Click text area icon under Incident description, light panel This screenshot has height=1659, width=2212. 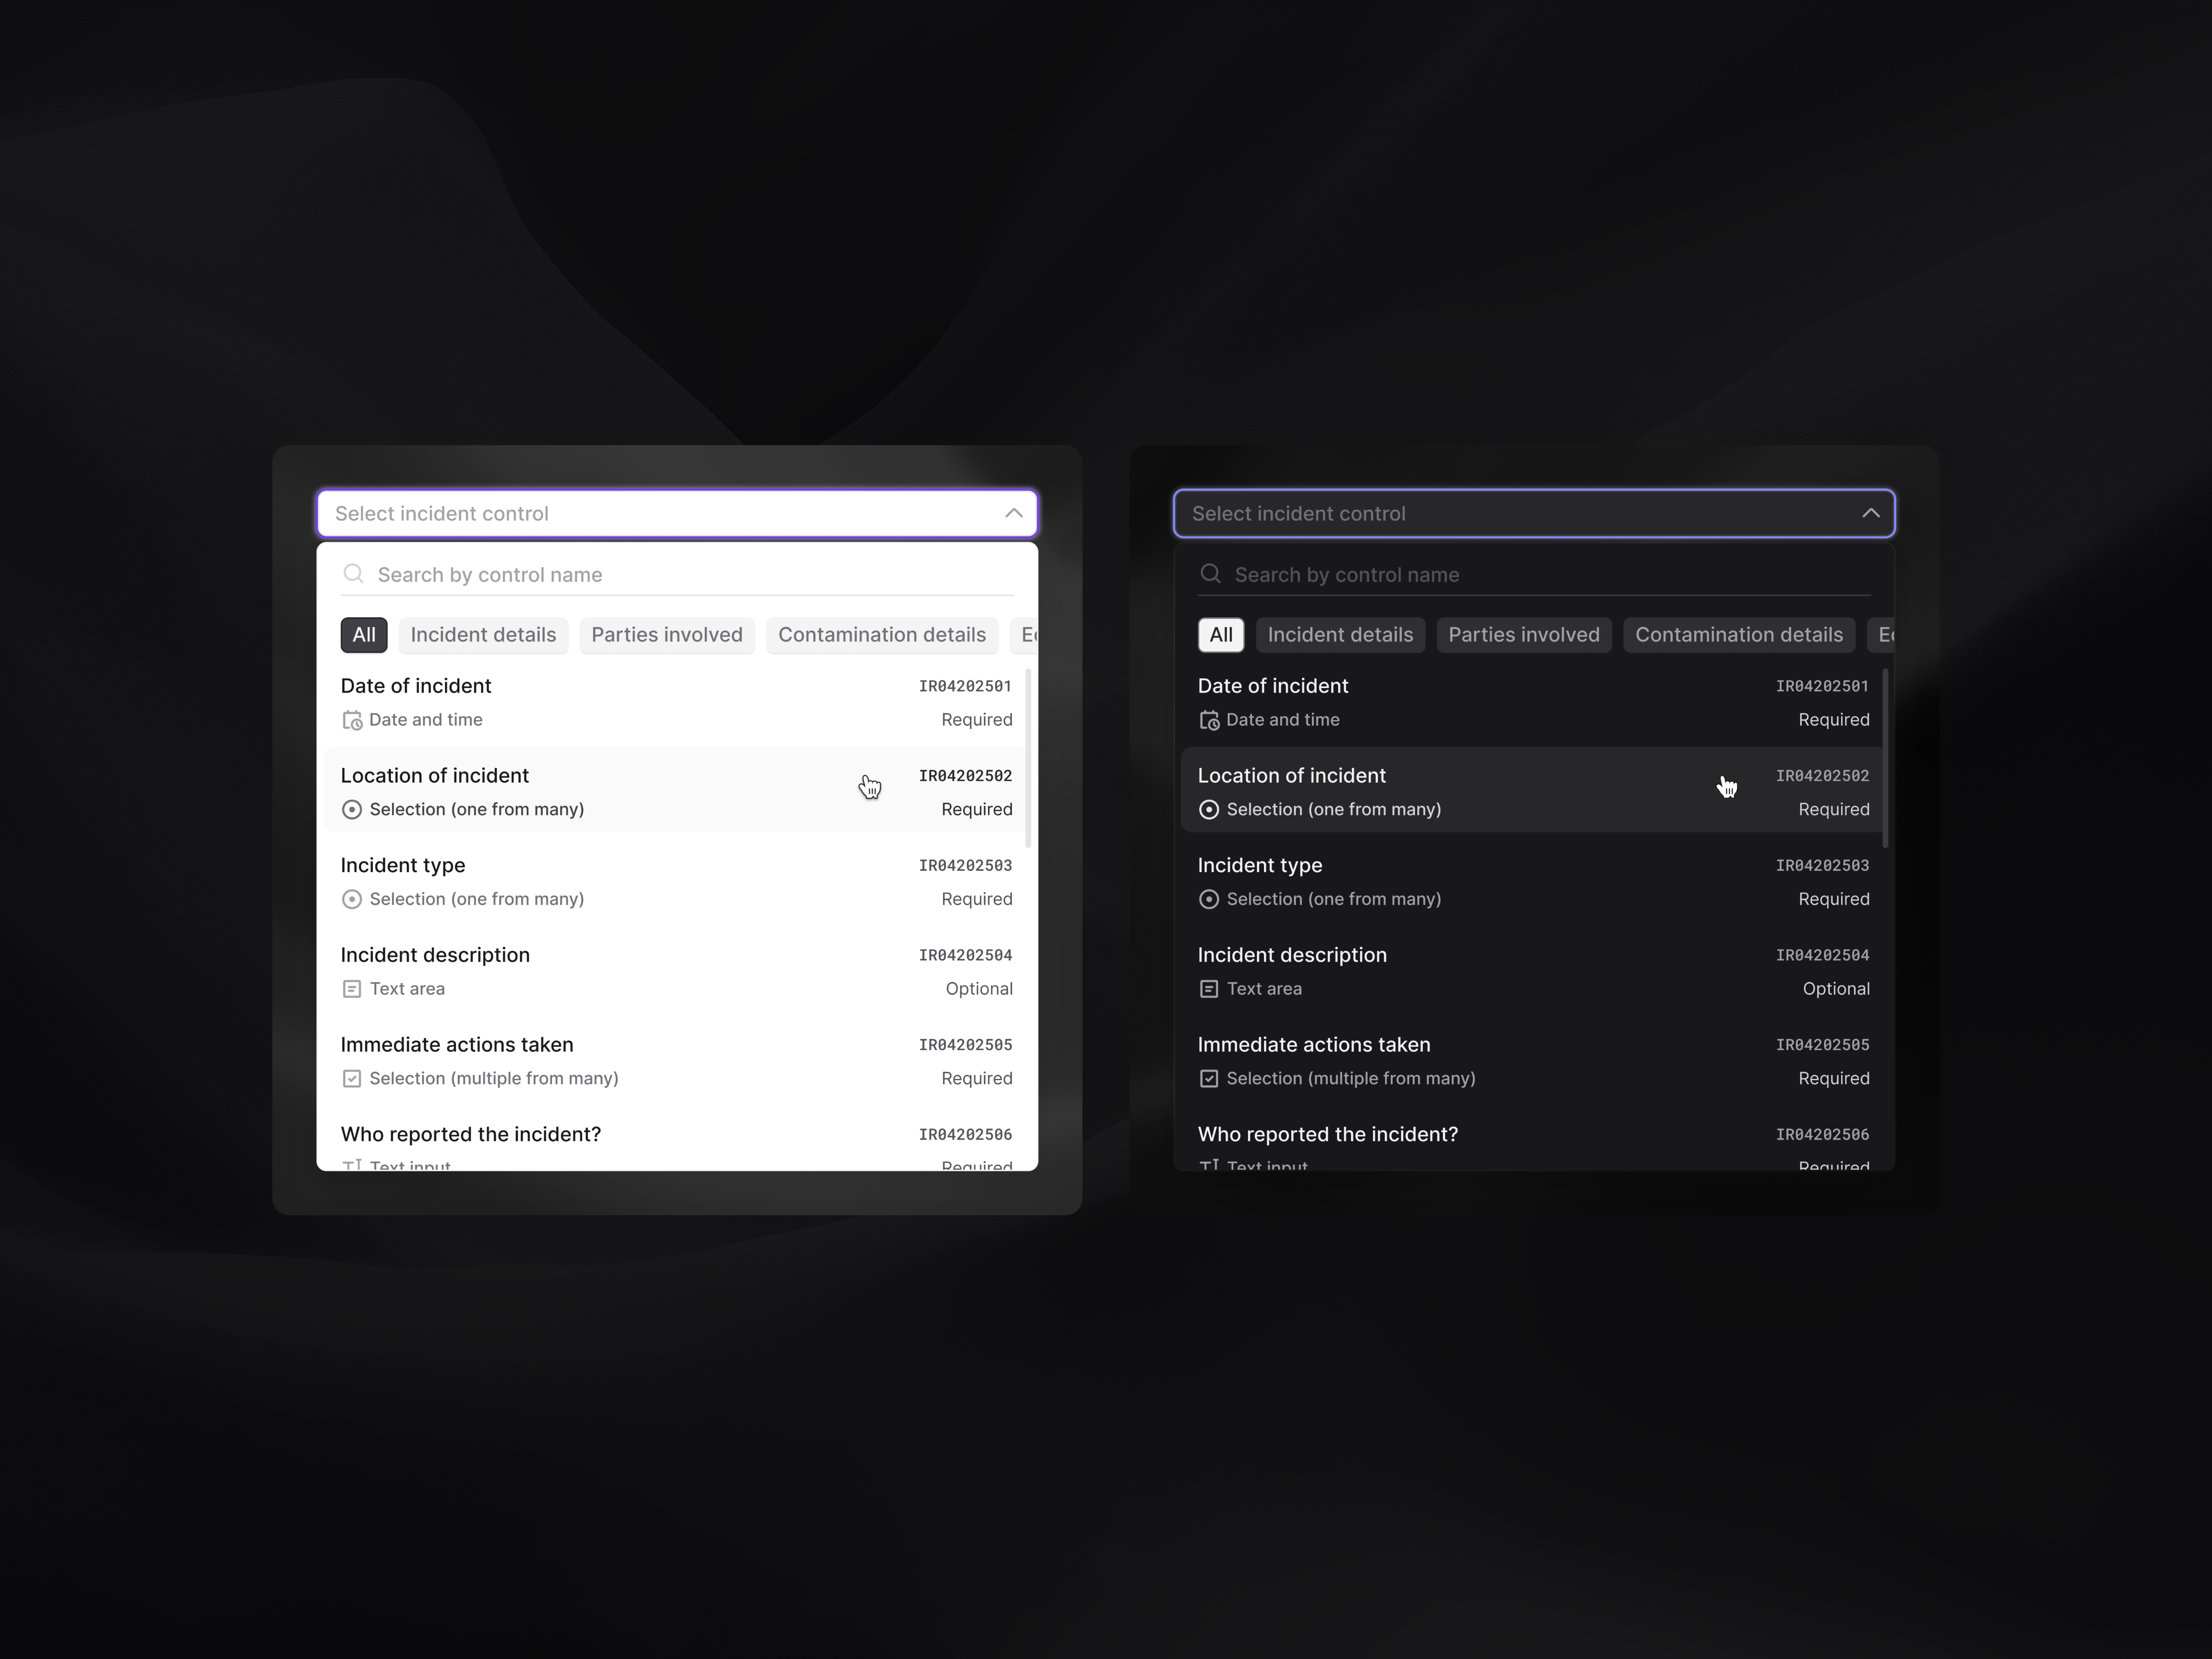click(x=352, y=989)
